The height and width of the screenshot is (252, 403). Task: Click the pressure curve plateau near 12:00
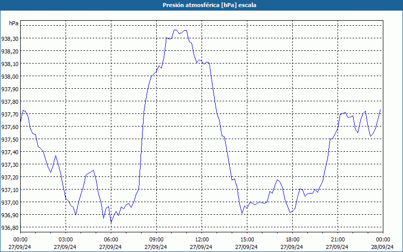[x=203, y=61]
